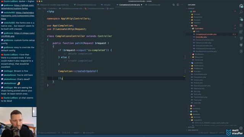Image resolution: width=244 pixels, height=137 pixels.
Task: Select the Providers folder
Action: [197, 72]
